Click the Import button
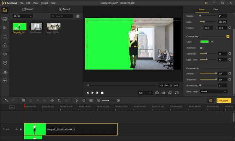This screenshot has height=141, width=235. [x=28, y=9]
